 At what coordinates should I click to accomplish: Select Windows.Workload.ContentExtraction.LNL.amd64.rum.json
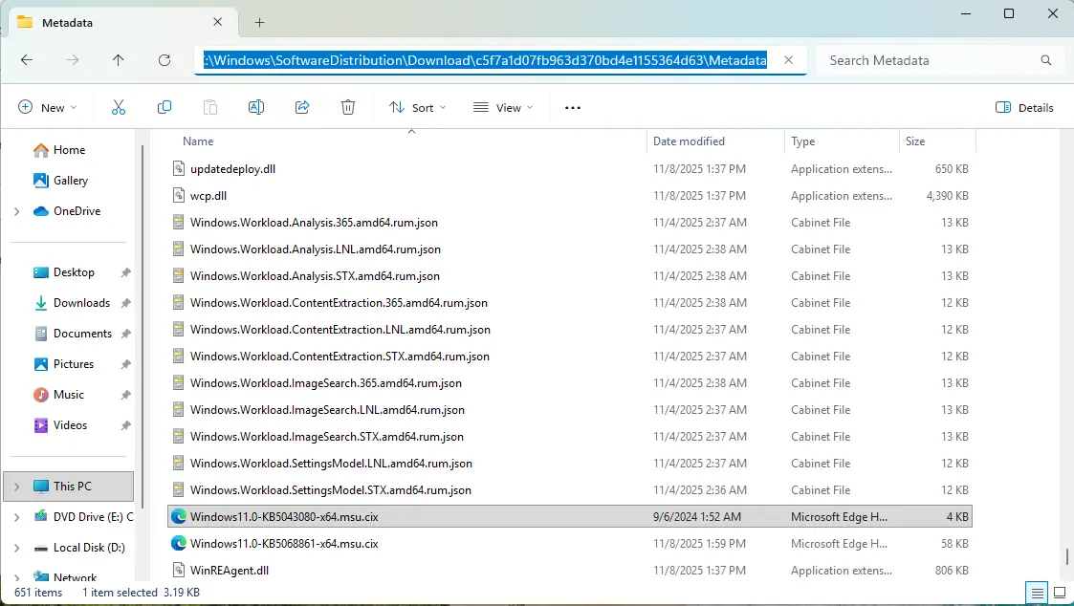tap(570, 330)
